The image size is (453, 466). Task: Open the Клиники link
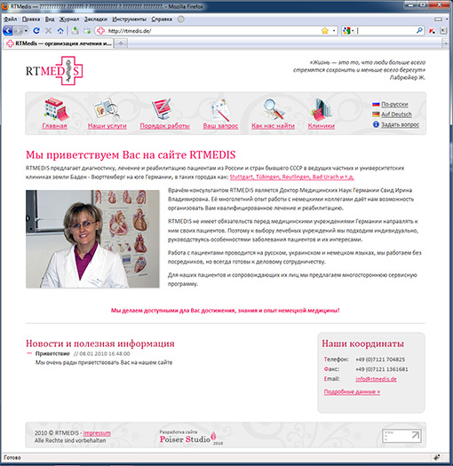[x=322, y=126]
